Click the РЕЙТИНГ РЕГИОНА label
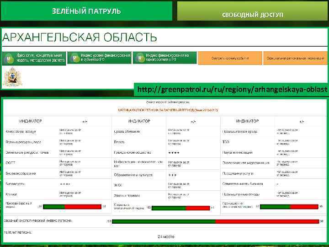Viewport: 329px width, 247px height. [x=18, y=232]
